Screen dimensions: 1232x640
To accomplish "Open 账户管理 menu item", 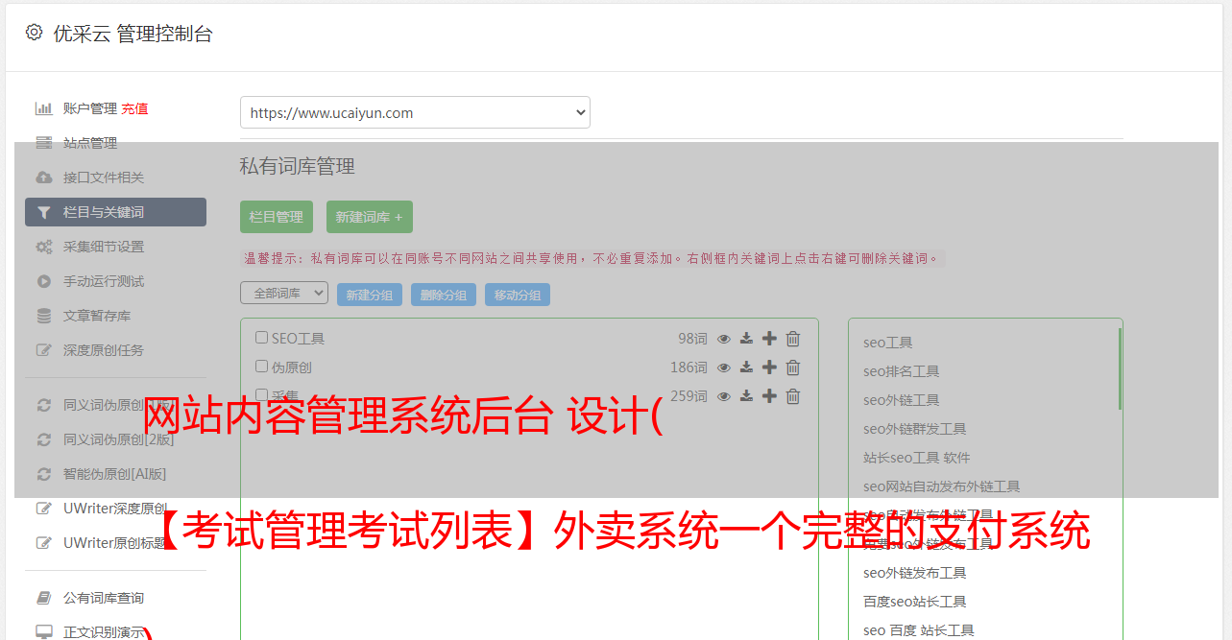I will coord(90,108).
